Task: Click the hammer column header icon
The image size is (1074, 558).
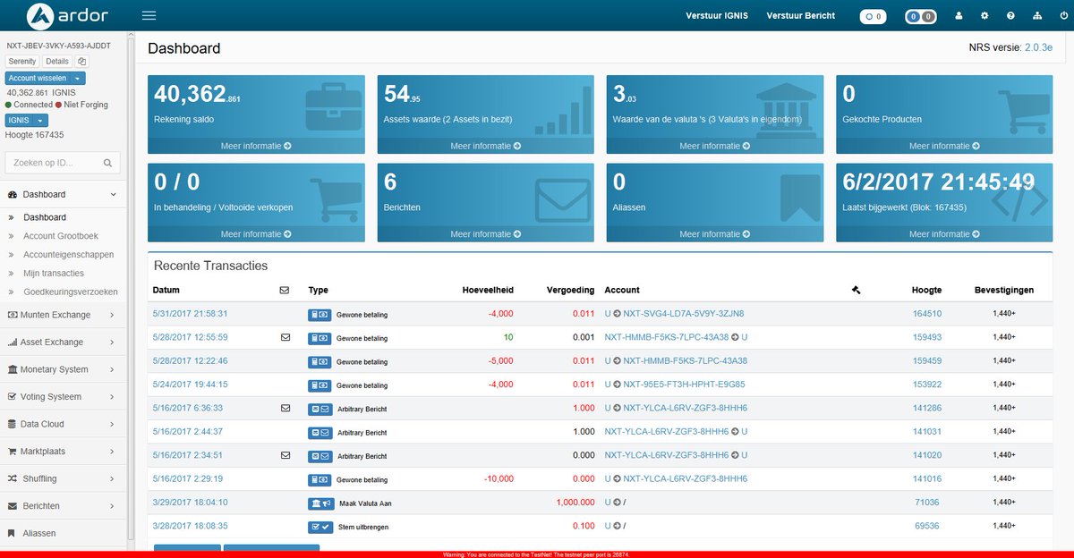Action: point(857,290)
